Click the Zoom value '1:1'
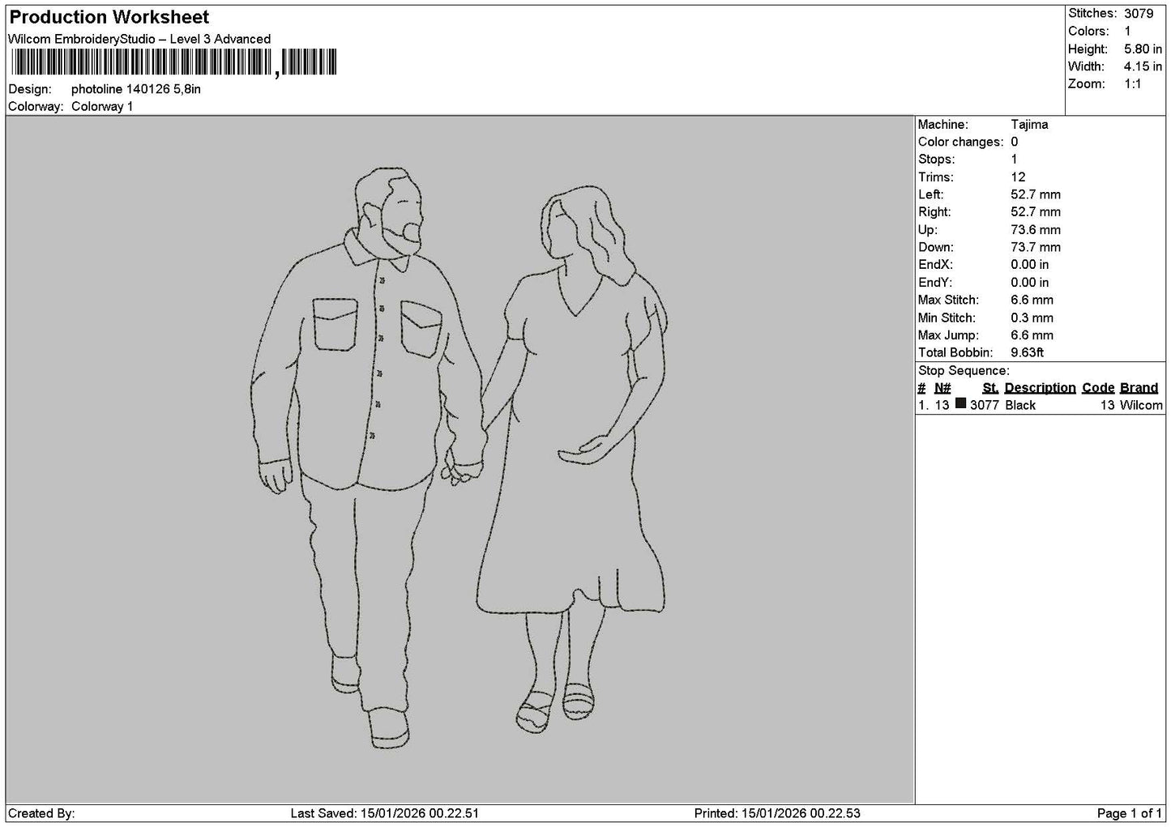The height and width of the screenshot is (827, 1171). (1133, 84)
